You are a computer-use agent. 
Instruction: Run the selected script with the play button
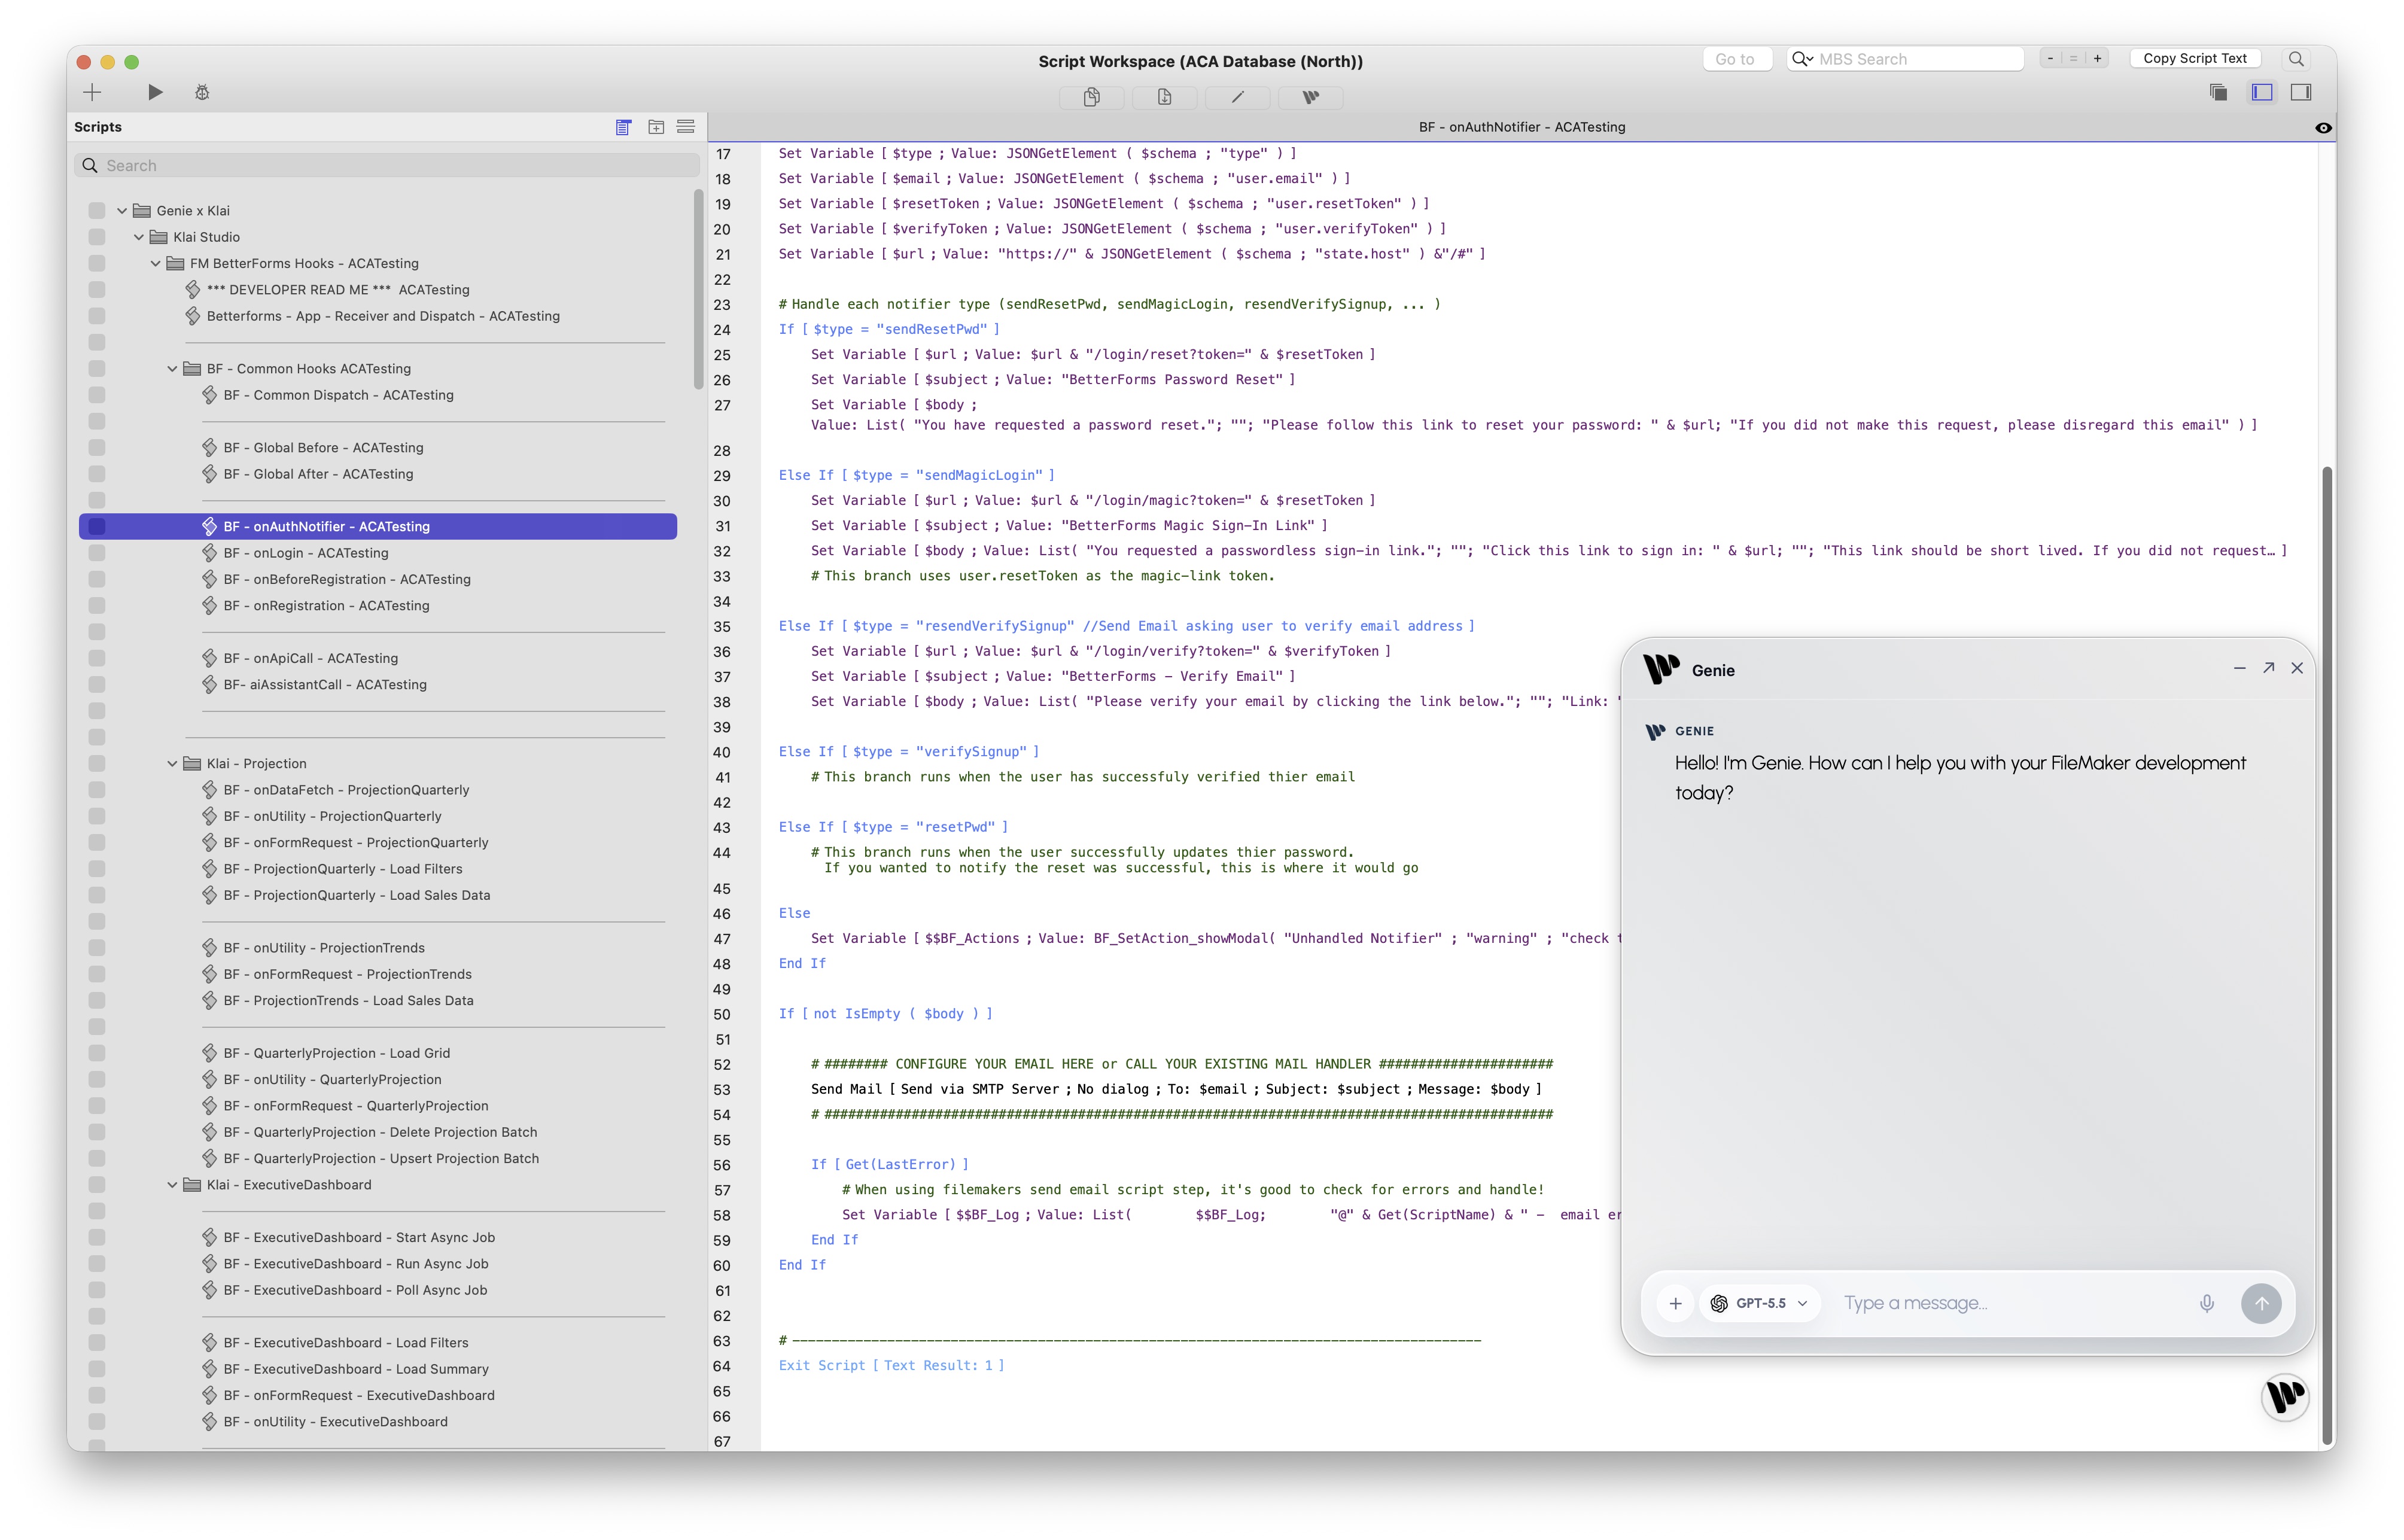click(155, 92)
